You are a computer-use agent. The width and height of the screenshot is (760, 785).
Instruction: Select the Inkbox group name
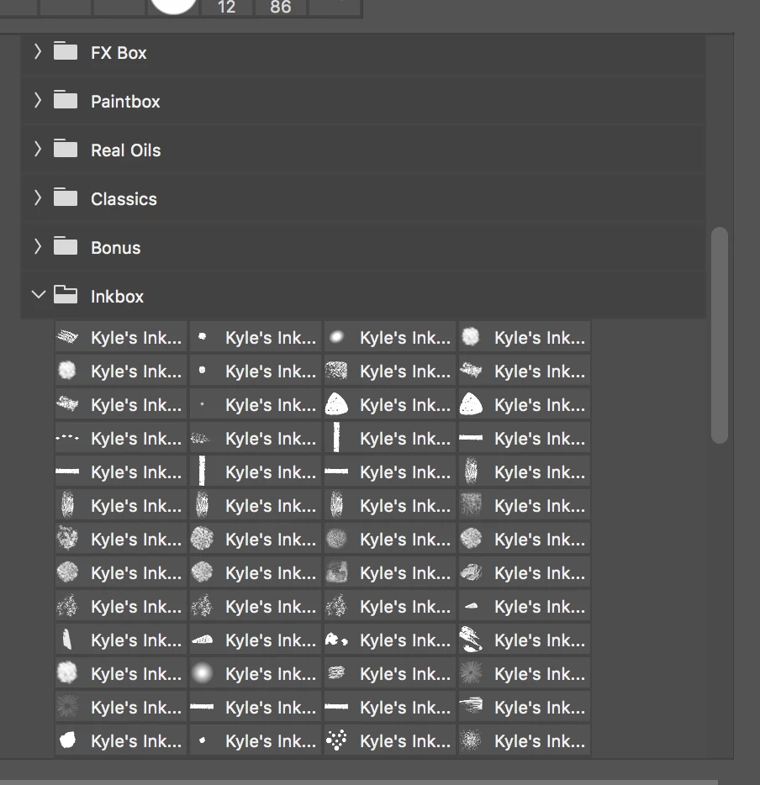tap(117, 297)
